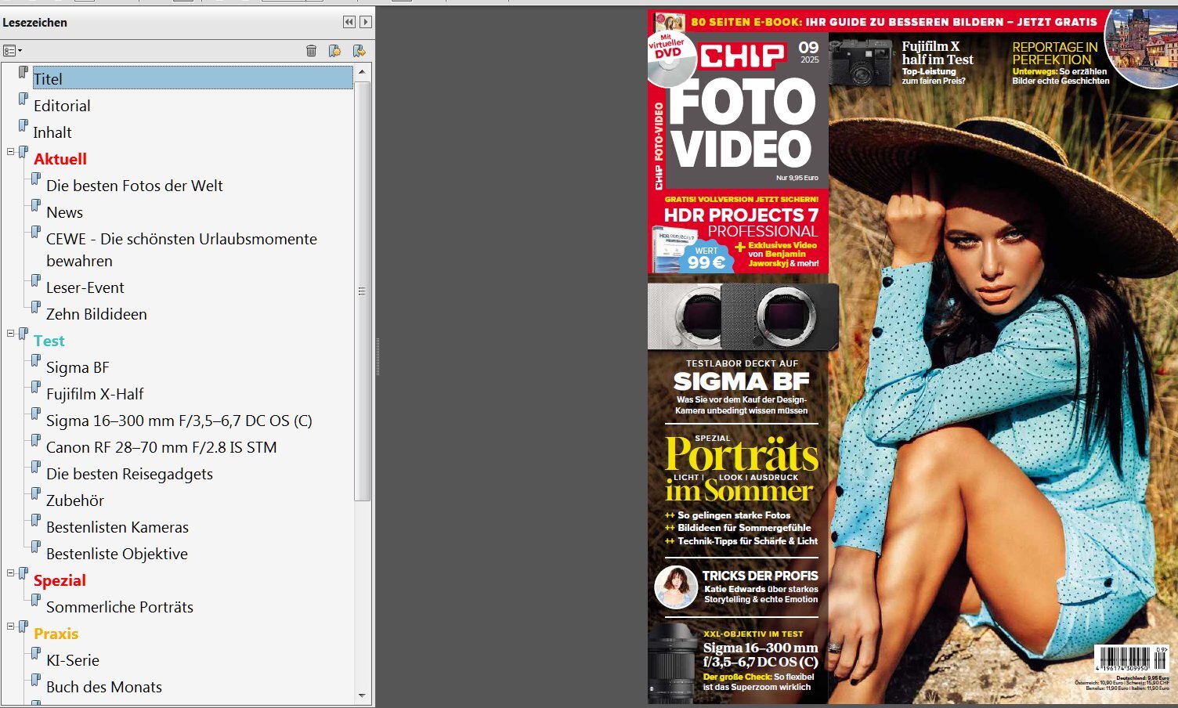Jump to the Inhalt bookmark
1178x708 pixels.
coord(52,132)
